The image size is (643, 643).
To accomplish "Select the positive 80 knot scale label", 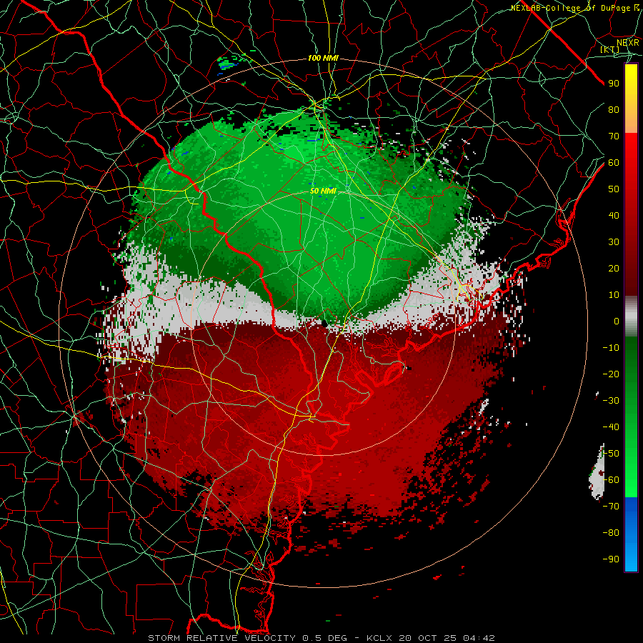I will tap(614, 109).
